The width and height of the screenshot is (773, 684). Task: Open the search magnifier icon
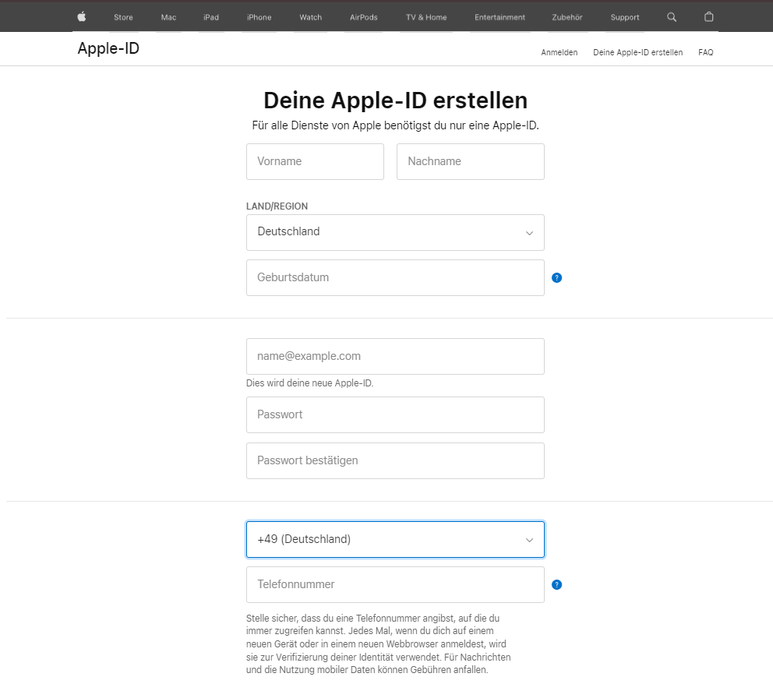click(x=672, y=17)
